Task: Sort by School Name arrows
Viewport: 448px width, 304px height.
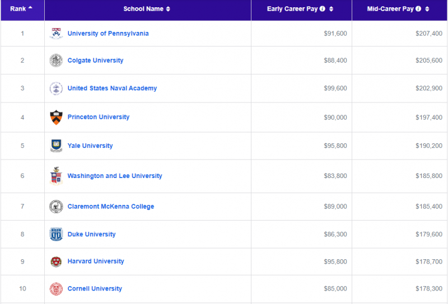Action: [168, 9]
